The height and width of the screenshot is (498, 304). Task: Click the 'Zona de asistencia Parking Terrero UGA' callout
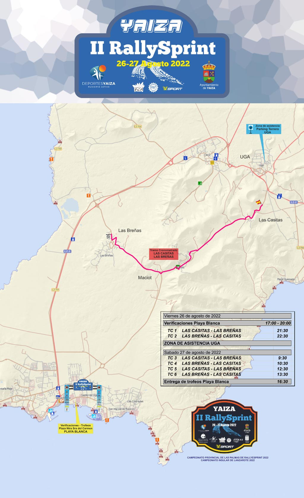pyautogui.click(x=264, y=129)
